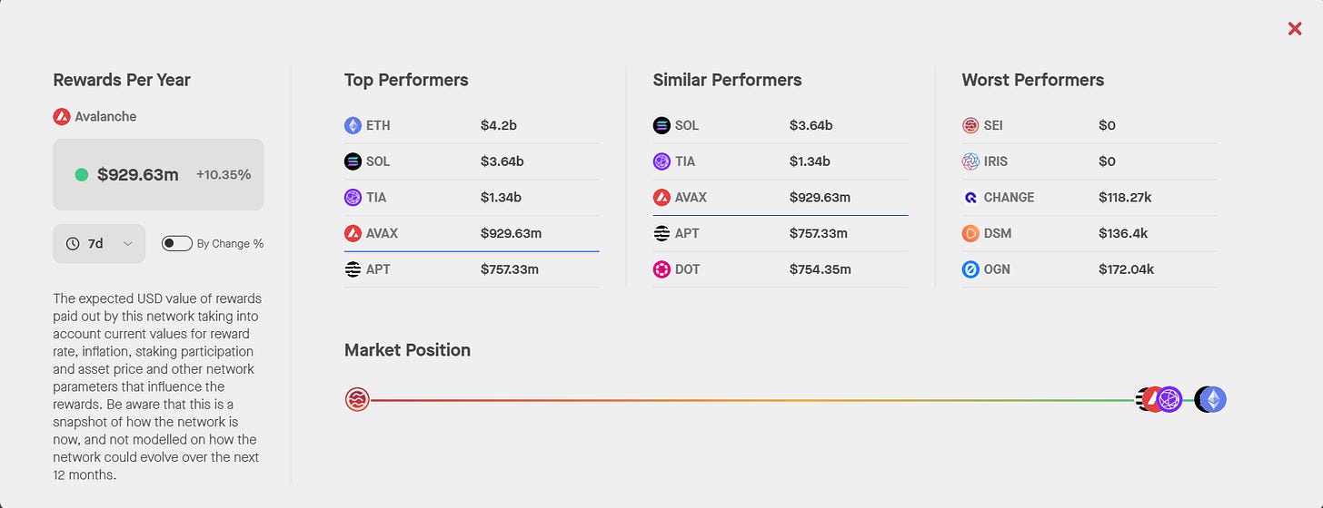
Task: Toggle the By Change % switch
Action: coord(176,243)
